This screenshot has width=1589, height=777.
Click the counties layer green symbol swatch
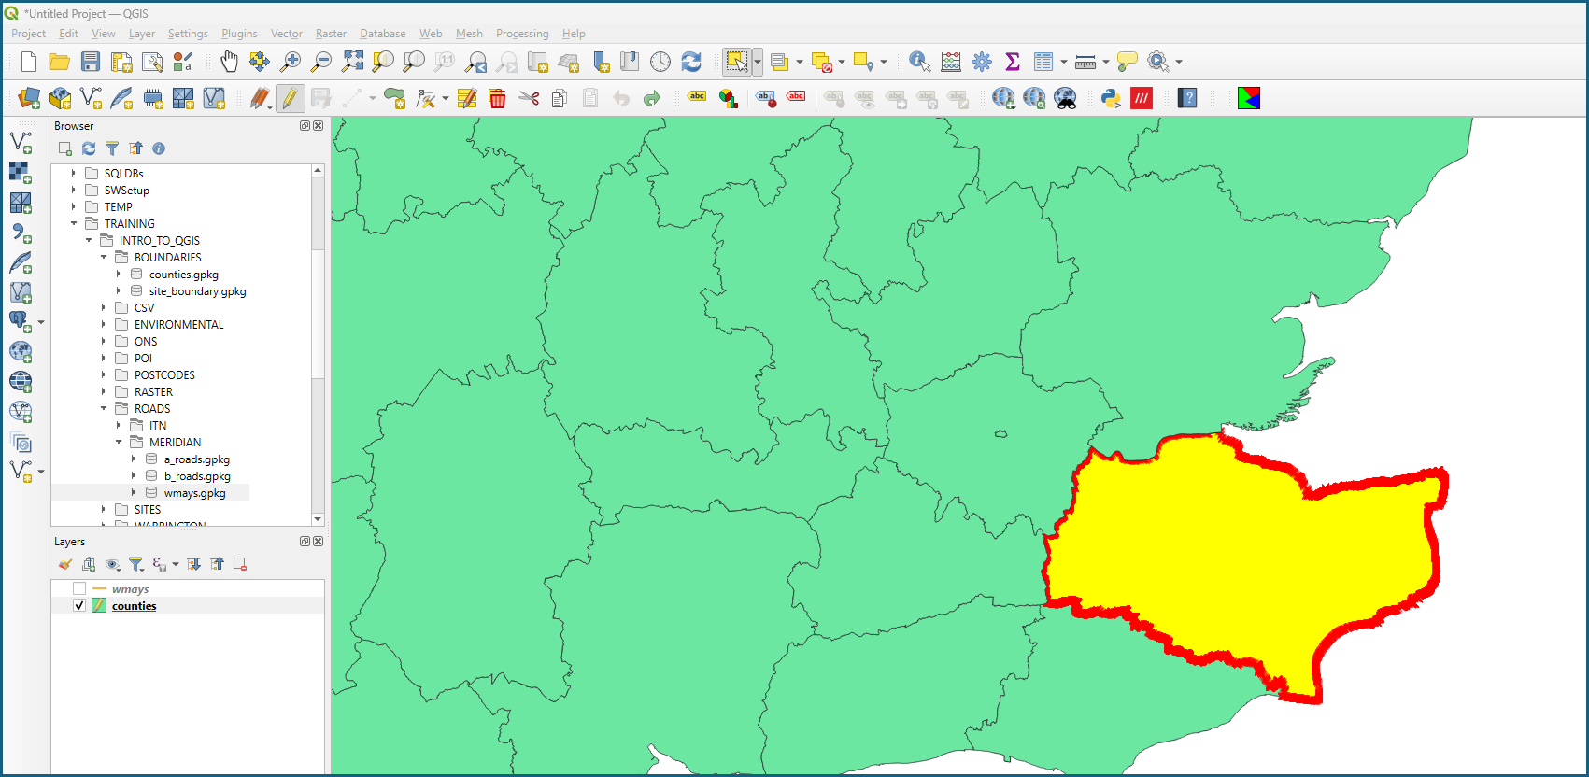click(x=99, y=606)
